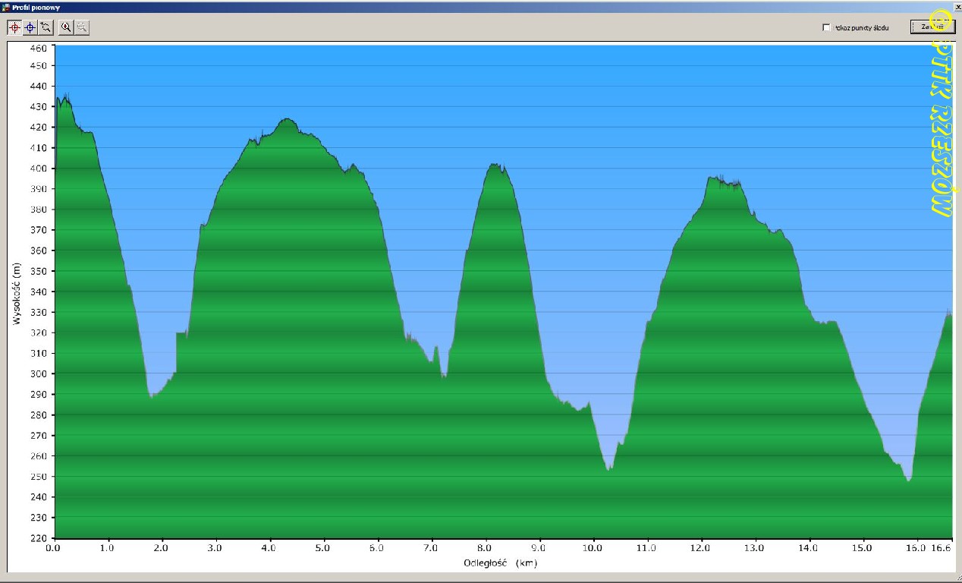Click the zoom in magnifier icon

tap(67, 27)
